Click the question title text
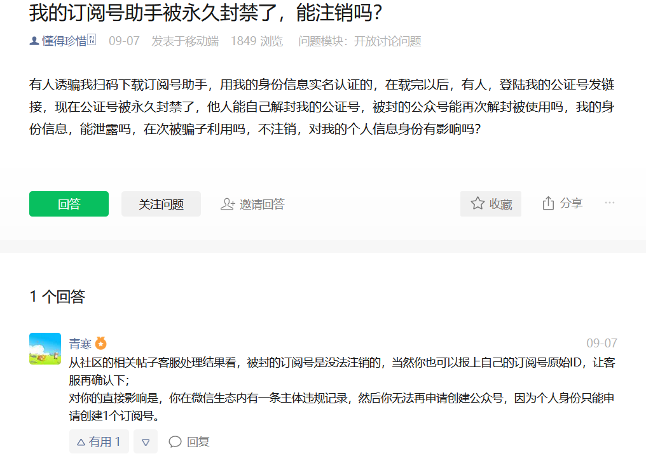This screenshot has height=456, width=646. 205,12
